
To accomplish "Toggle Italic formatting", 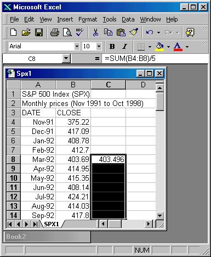I will (124, 47).
